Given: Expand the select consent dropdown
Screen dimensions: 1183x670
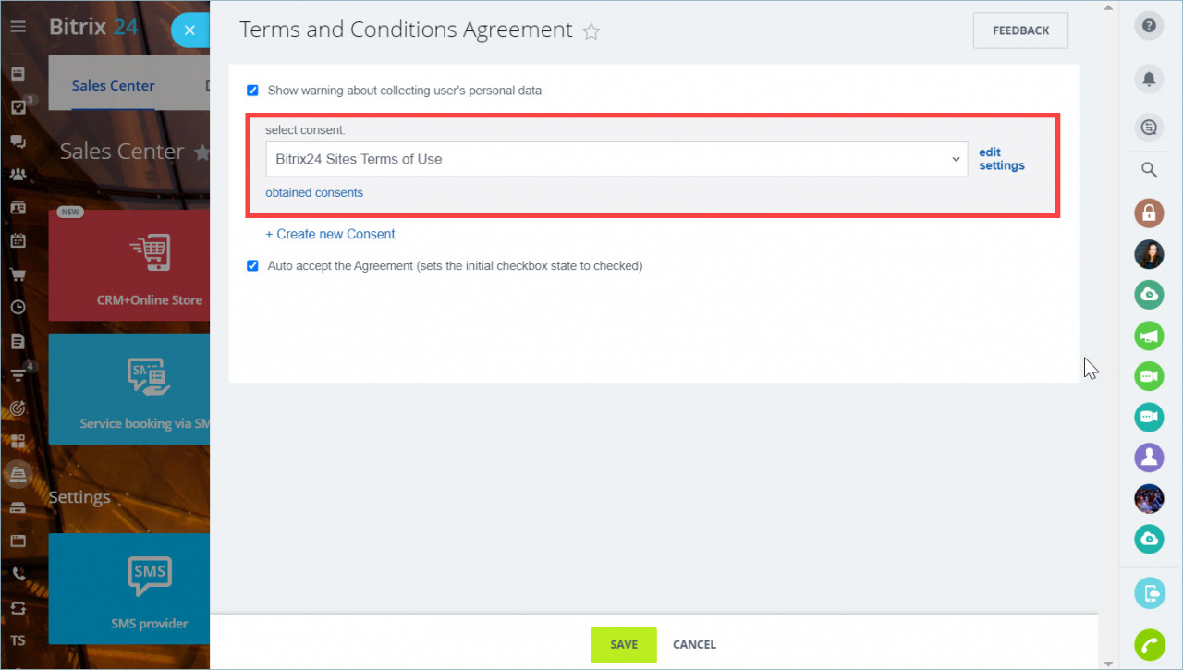Looking at the screenshot, I should tap(616, 159).
